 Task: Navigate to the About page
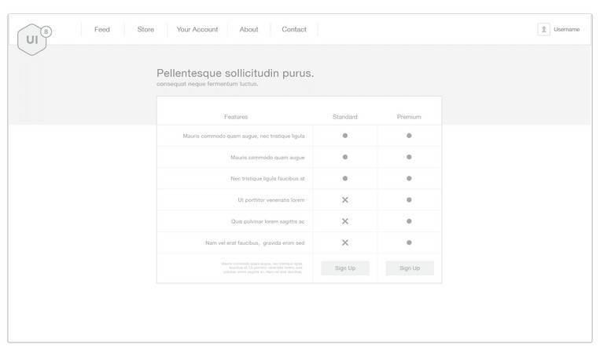point(248,30)
